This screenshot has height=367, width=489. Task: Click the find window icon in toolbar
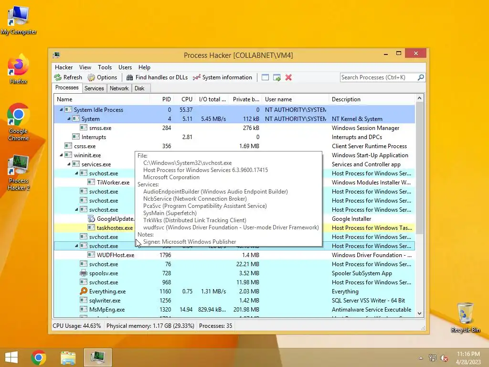(265, 77)
